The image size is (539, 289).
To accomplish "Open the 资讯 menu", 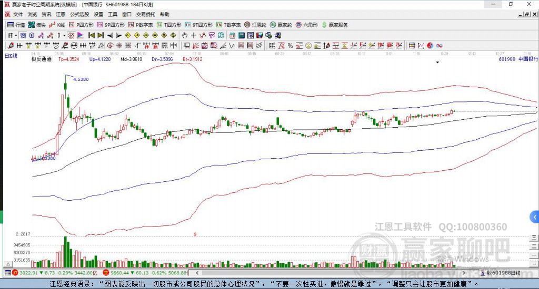I will [46, 14].
